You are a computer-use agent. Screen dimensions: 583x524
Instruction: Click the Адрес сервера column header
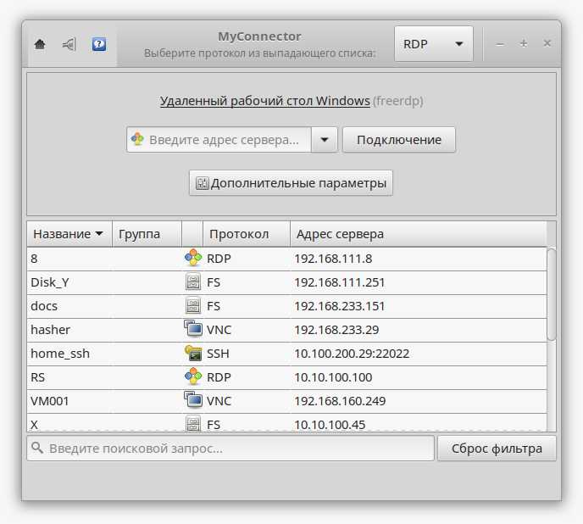(x=419, y=234)
